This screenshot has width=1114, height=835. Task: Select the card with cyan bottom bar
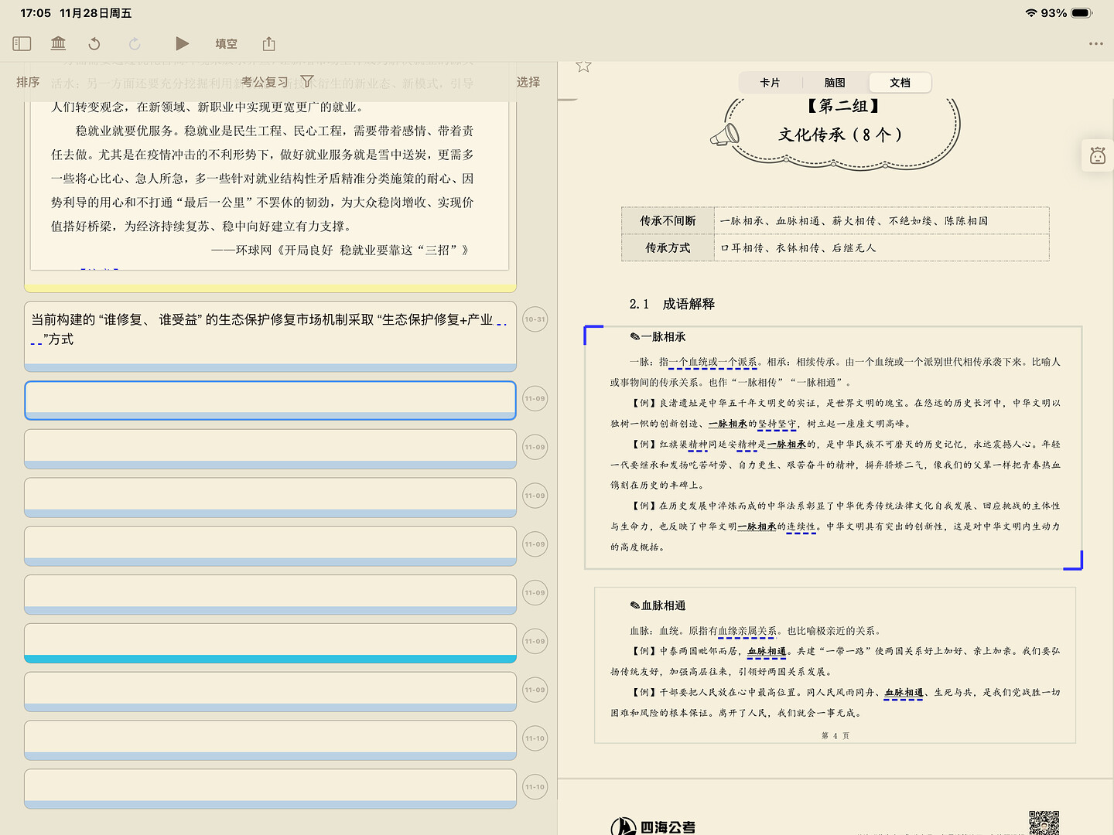coord(270,642)
